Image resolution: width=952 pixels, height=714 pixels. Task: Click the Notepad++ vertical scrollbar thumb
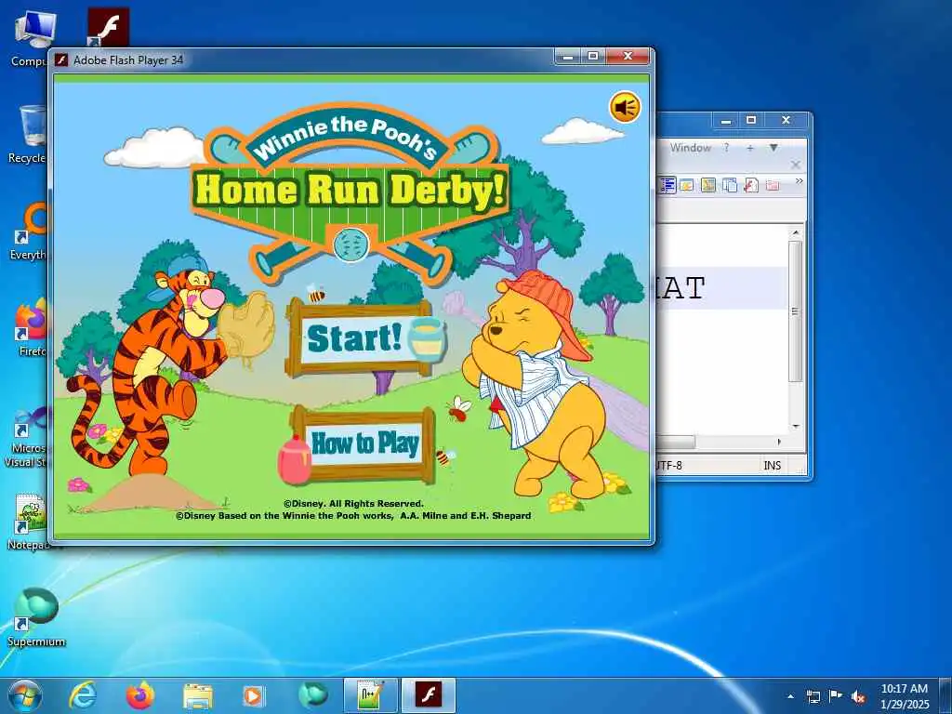(x=796, y=311)
